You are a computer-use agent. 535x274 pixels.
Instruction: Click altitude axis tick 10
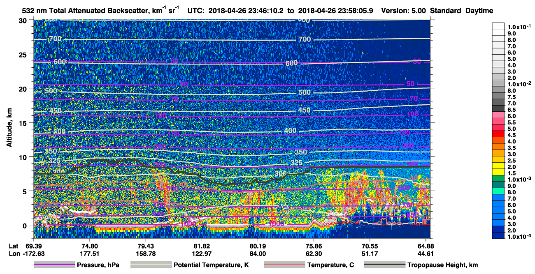pyautogui.click(x=24, y=157)
